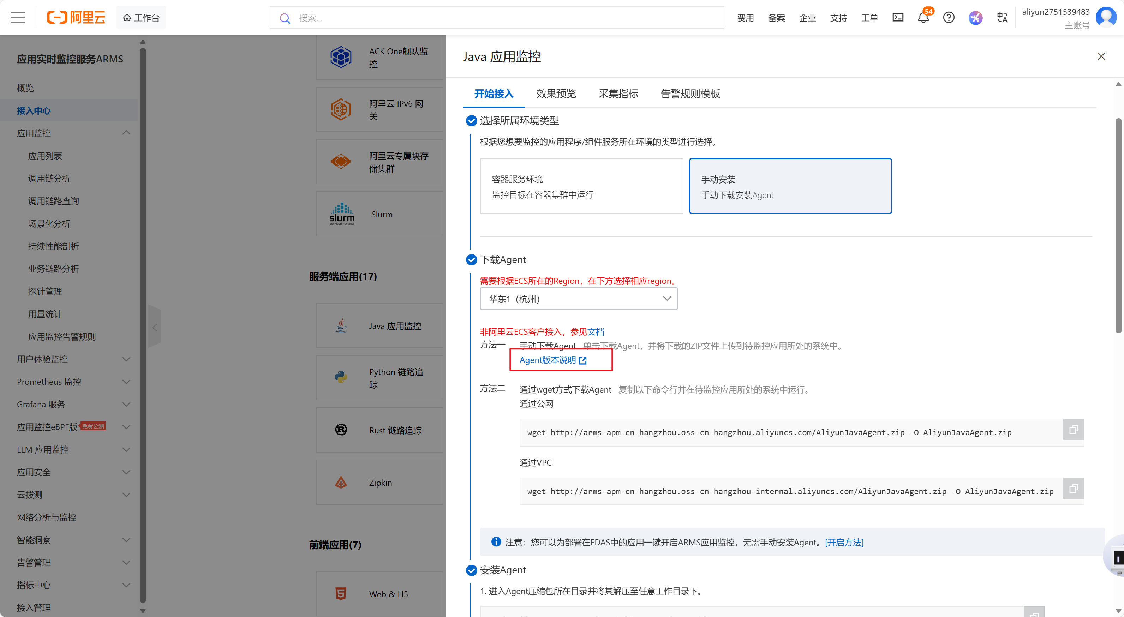Collapse the 应用监控 sidebar section
This screenshot has height=617, width=1124.
(x=126, y=133)
